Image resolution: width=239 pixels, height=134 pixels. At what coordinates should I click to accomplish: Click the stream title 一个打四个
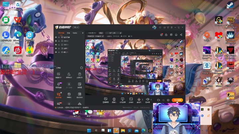[91, 33]
